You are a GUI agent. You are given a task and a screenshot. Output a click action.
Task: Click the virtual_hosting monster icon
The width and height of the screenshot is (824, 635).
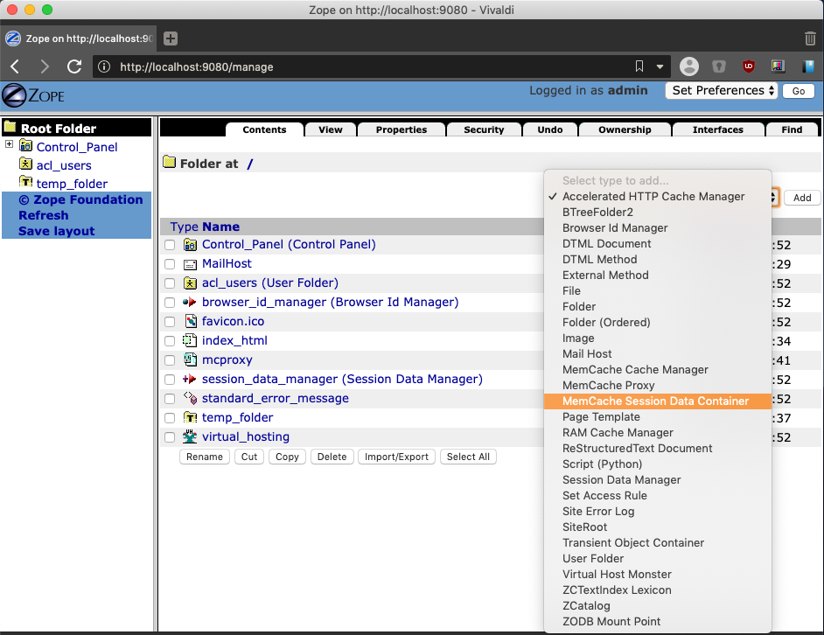pyautogui.click(x=190, y=436)
